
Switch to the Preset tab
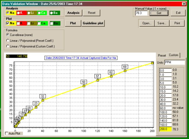[162, 55]
